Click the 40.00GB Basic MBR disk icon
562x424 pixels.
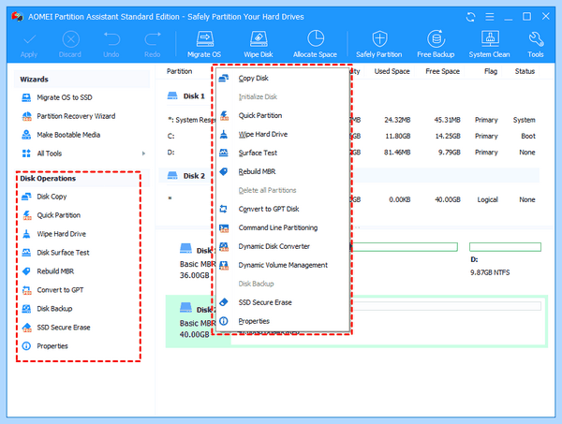coord(186,307)
